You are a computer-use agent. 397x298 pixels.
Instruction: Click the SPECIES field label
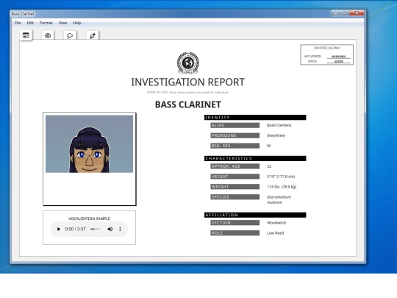click(x=235, y=197)
